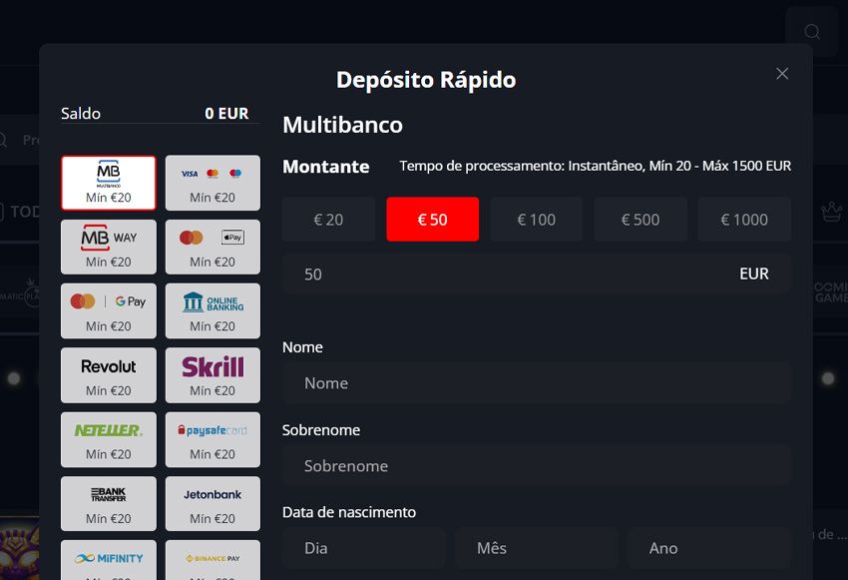848x580 pixels.
Task: Choose Jetonbank payment method
Action: 212,503
